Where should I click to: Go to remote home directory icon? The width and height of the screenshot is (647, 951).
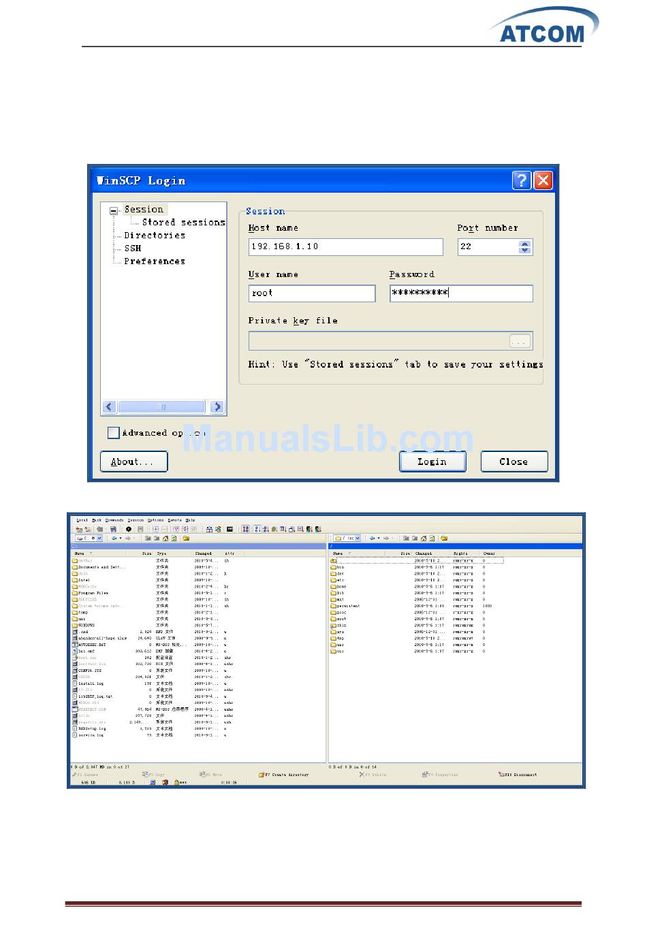click(423, 538)
